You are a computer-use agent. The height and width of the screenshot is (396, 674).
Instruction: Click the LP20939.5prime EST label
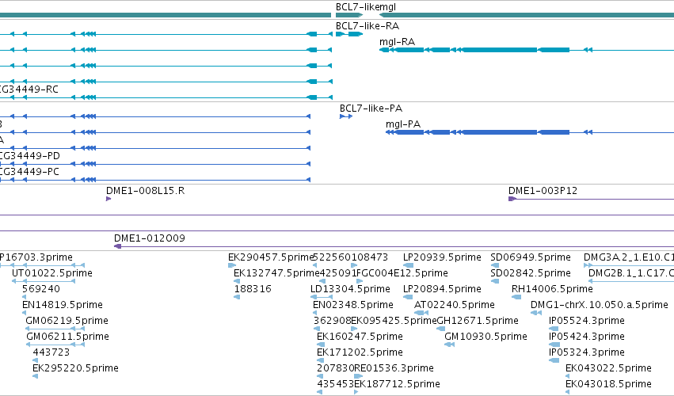tap(442, 257)
